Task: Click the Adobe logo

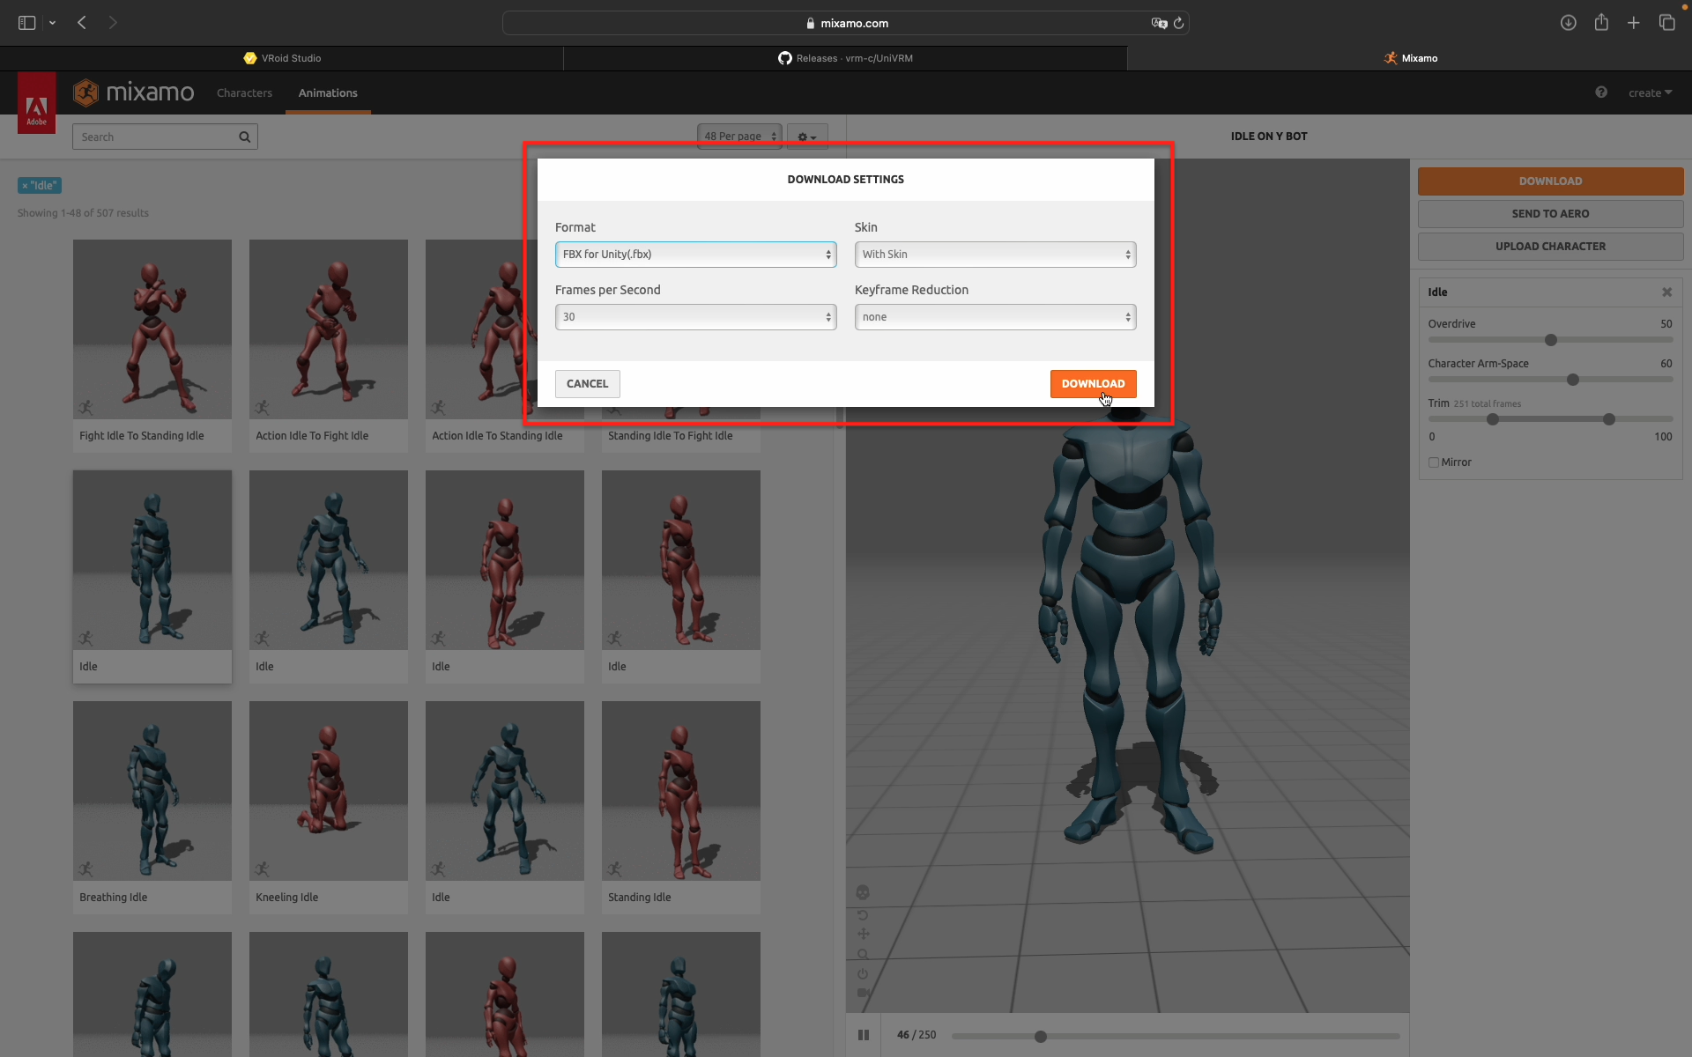Action: click(x=36, y=103)
